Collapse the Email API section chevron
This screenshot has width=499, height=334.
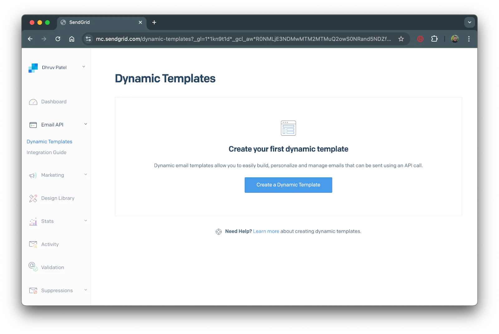pyautogui.click(x=86, y=125)
